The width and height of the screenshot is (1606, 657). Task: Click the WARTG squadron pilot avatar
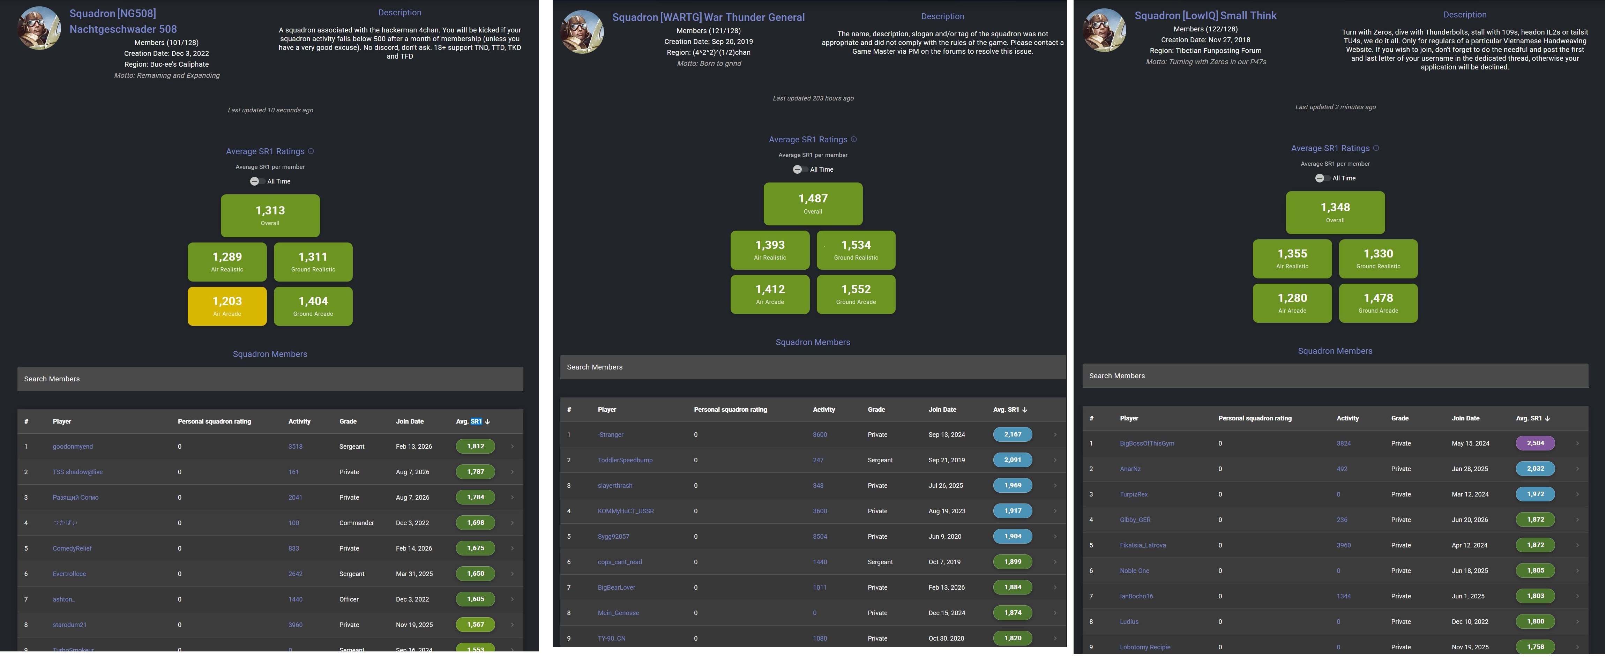pyautogui.click(x=582, y=32)
